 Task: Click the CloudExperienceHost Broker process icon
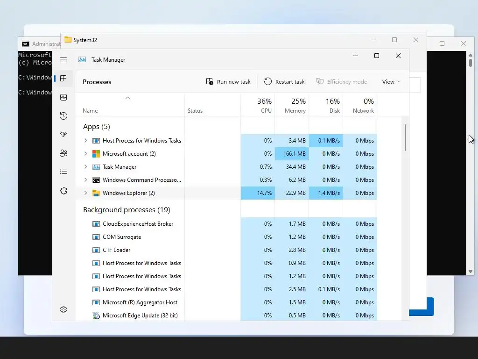point(96,224)
